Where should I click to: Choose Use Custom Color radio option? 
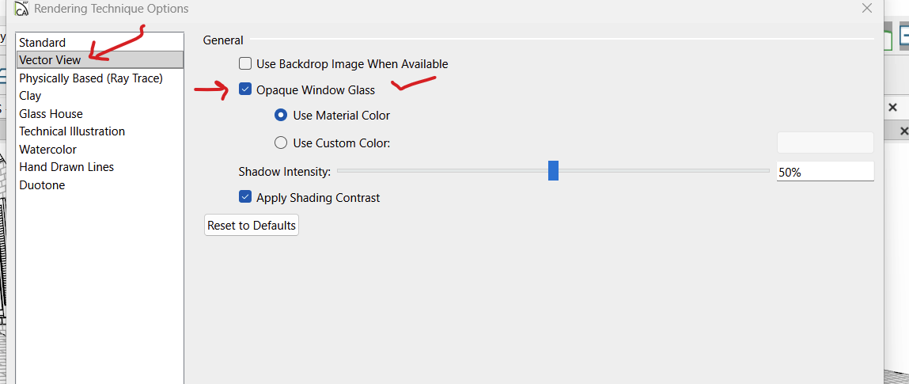281,143
